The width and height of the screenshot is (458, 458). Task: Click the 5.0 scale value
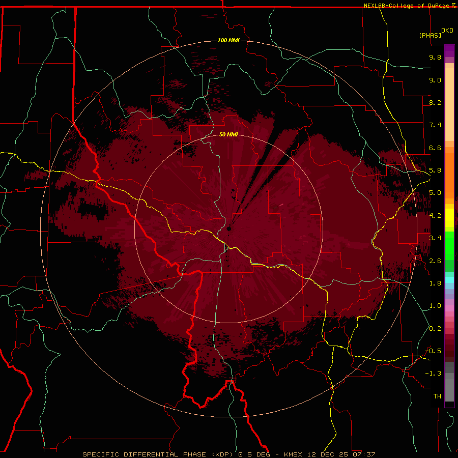tap(435, 193)
